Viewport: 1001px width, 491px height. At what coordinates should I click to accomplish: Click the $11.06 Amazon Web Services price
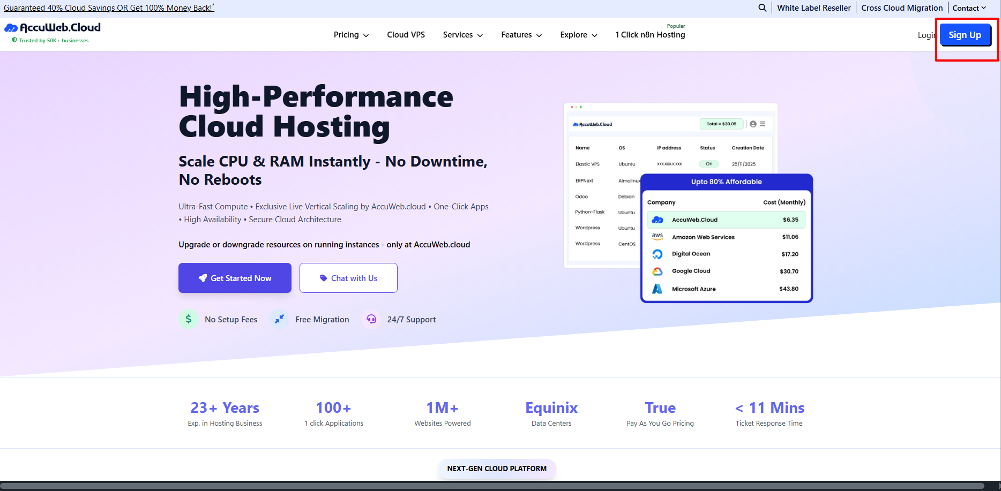click(790, 237)
